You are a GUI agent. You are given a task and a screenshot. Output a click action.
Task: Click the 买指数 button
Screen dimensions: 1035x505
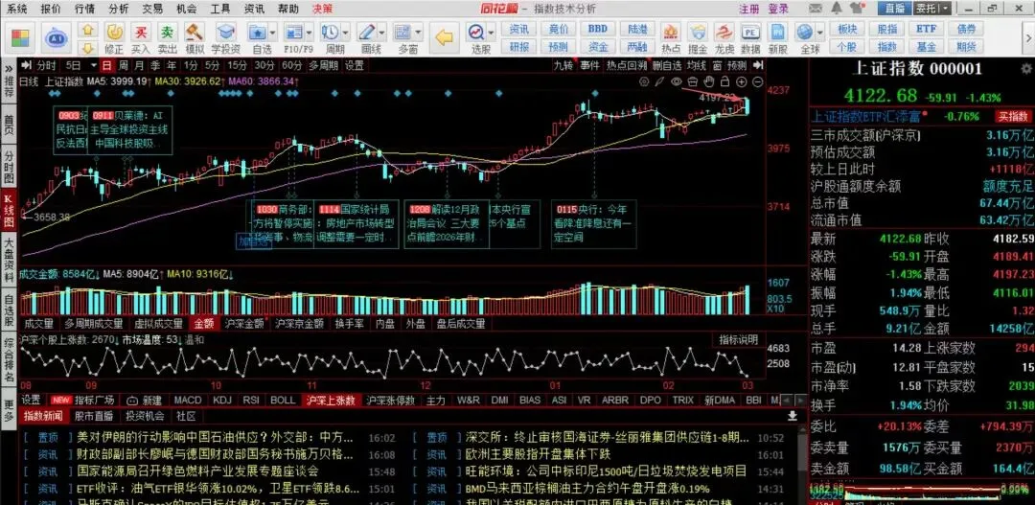tap(1011, 116)
